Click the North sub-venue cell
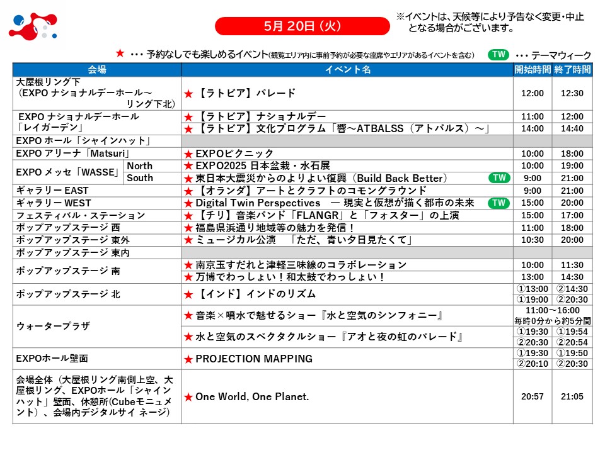Screen dimensions: 605x453 coord(153,166)
